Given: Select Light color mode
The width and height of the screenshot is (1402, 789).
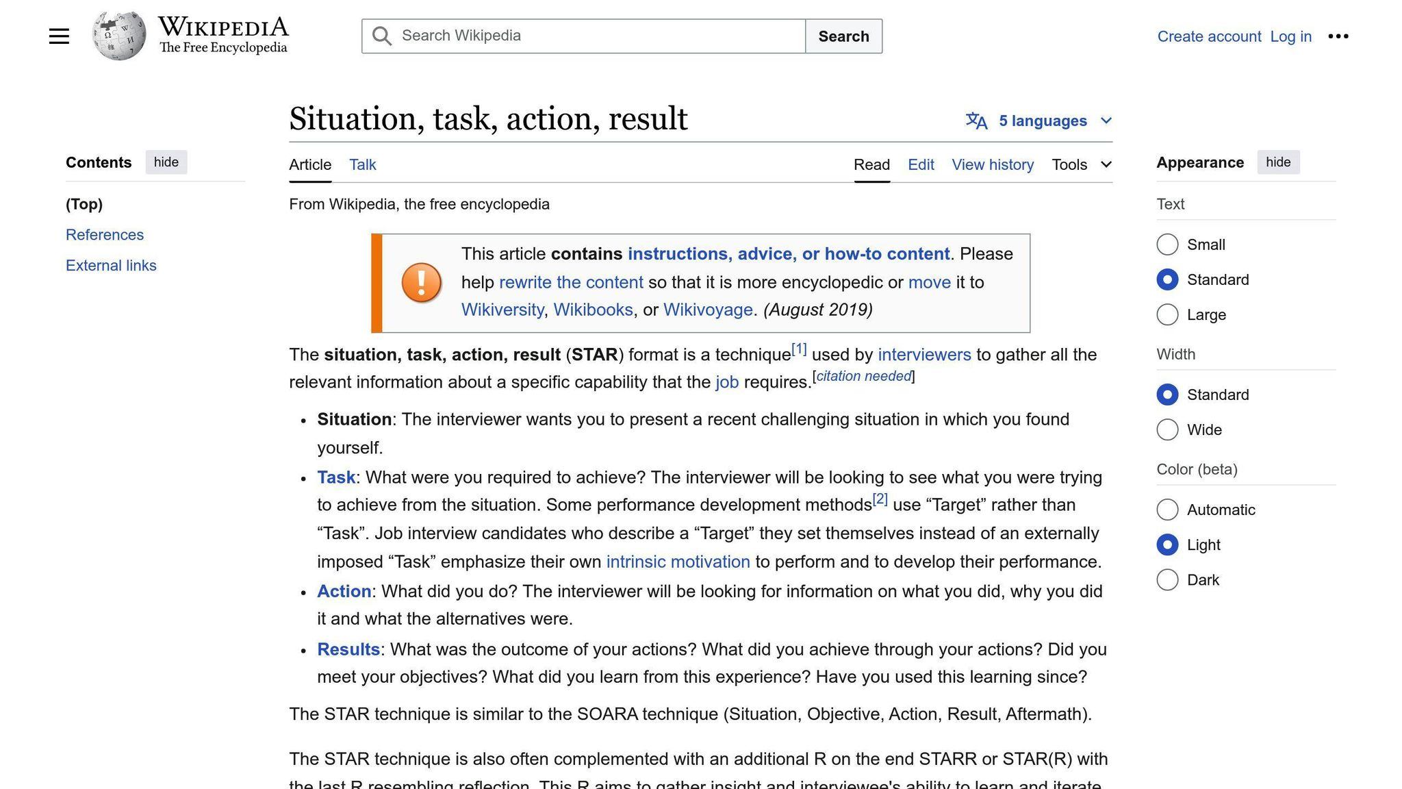Looking at the screenshot, I should tap(1167, 544).
